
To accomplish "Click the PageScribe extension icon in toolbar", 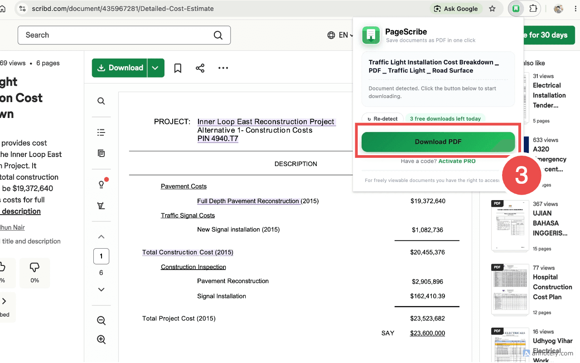I will point(516,9).
